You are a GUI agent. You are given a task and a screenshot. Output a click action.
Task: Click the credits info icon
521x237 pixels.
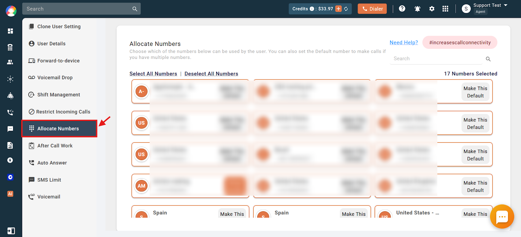pyautogui.click(x=312, y=9)
